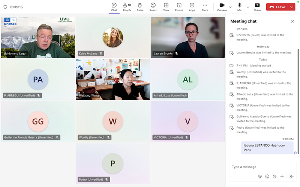
Task: Open the Rooms breakout panel
Action: click(x=179, y=7)
